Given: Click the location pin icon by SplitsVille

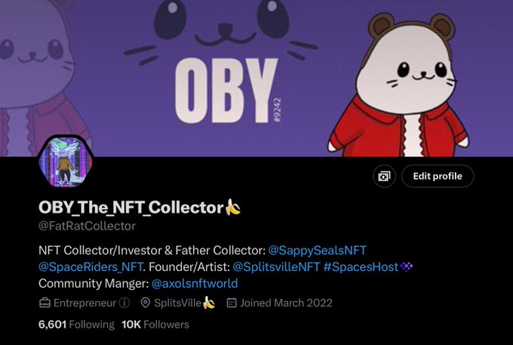Looking at the screenshot, I should (146, 303).
